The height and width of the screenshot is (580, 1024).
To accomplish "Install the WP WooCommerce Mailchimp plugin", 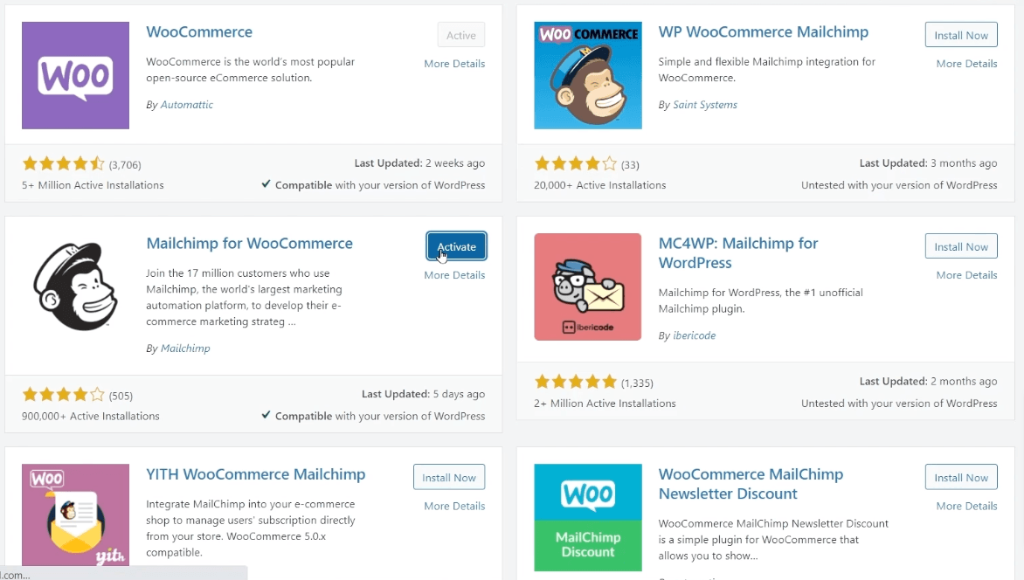I will pos(960,34).
